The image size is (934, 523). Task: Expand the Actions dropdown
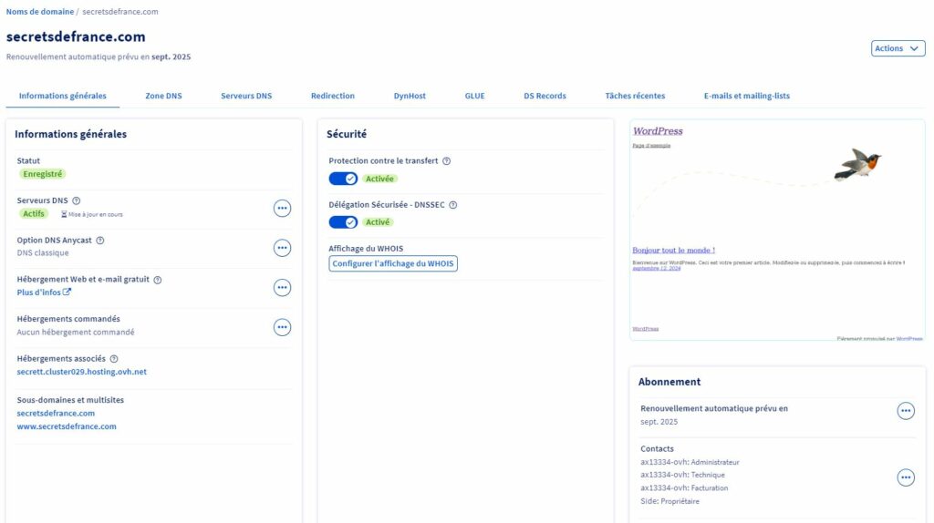click(x=898, y=48)
